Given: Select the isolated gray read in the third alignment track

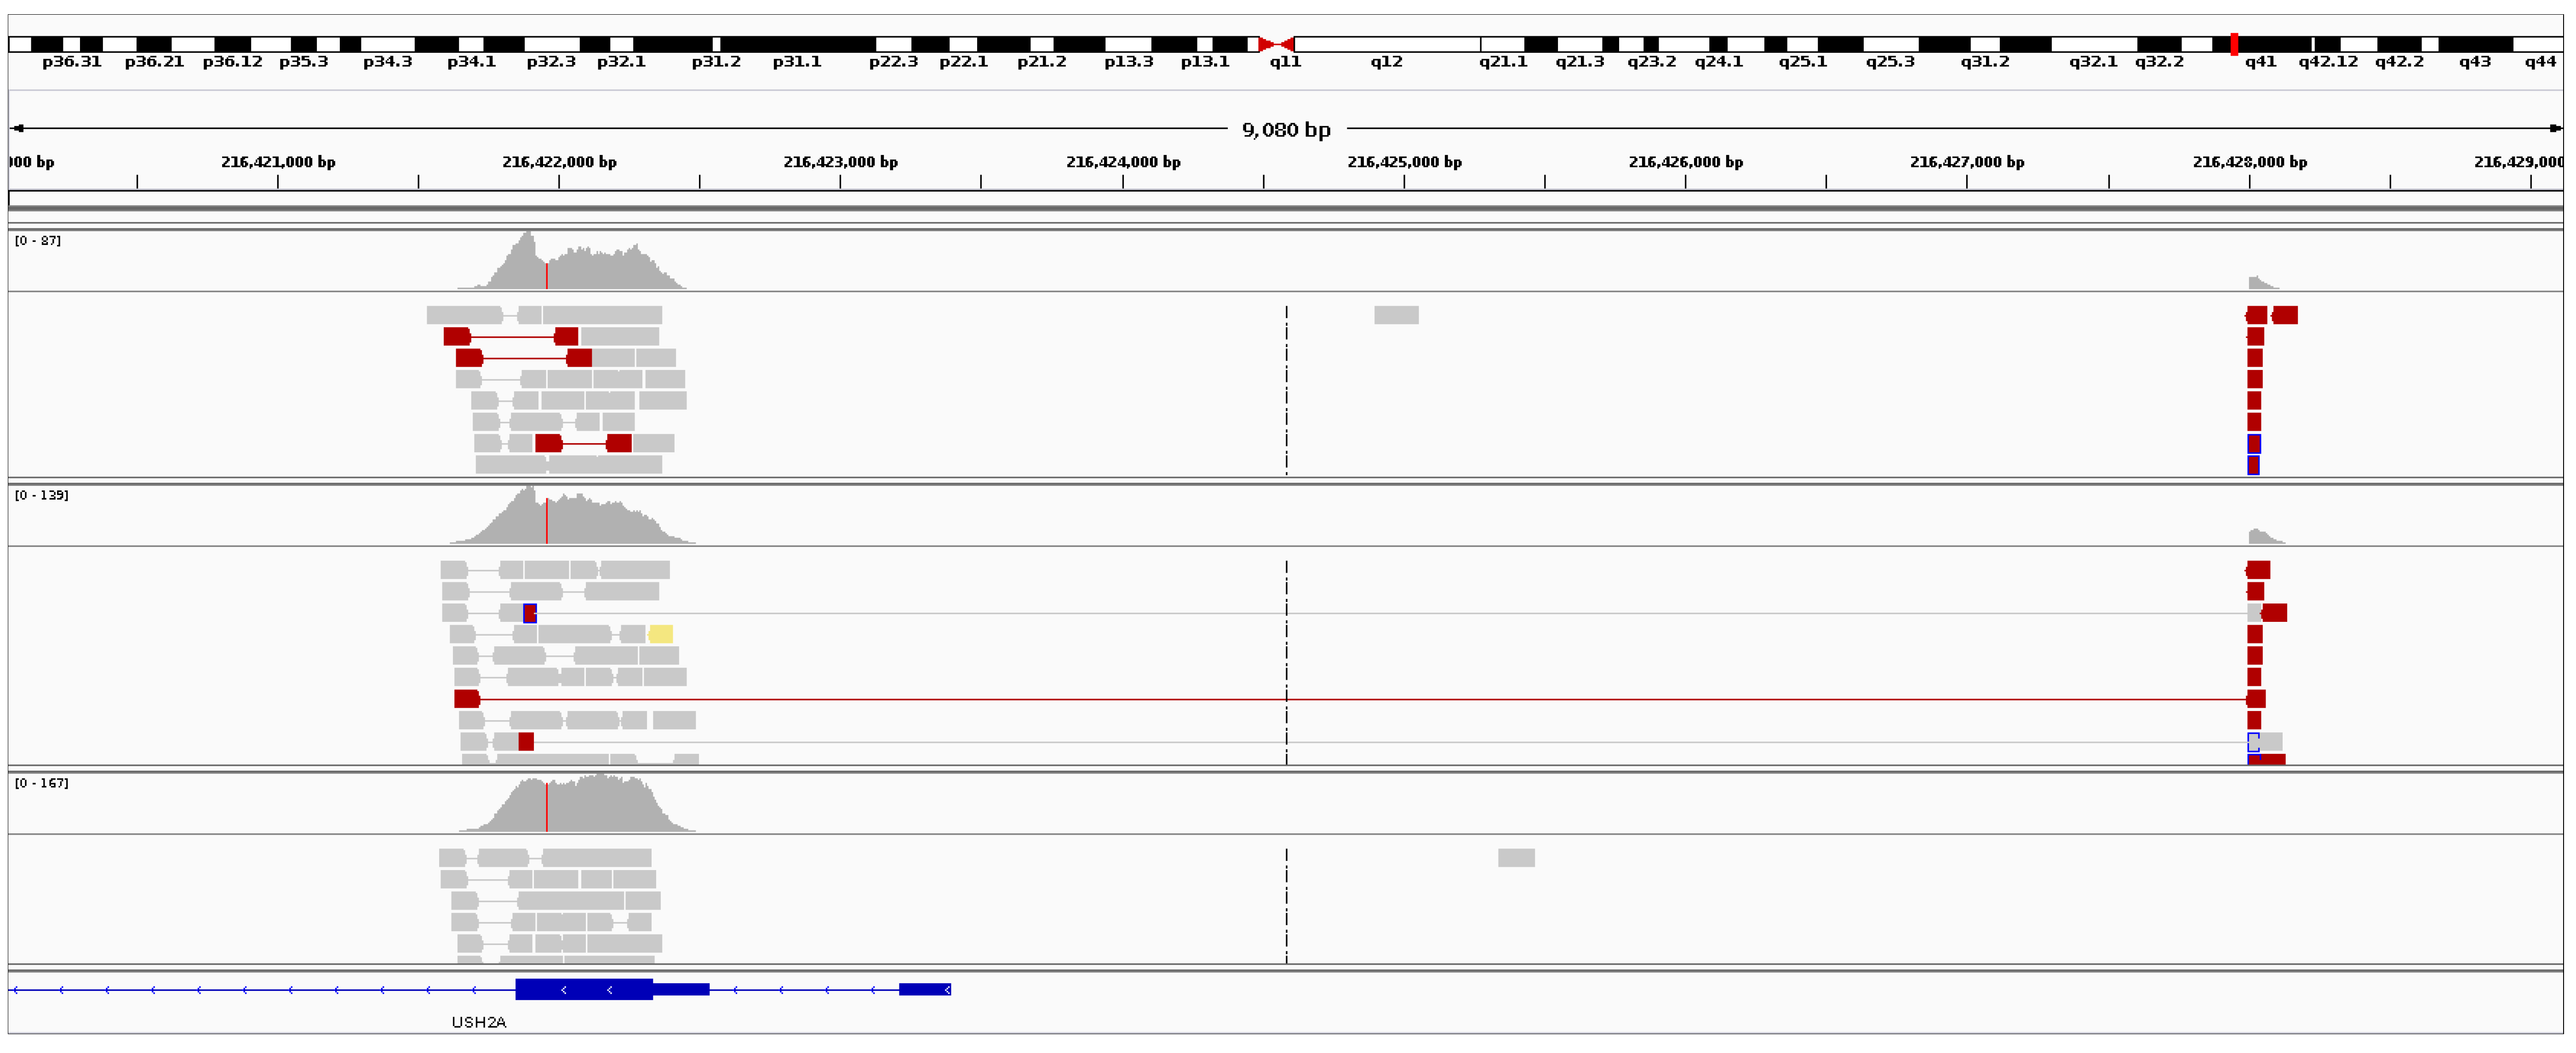Looking at the screenshot, I should point(1516,858).
